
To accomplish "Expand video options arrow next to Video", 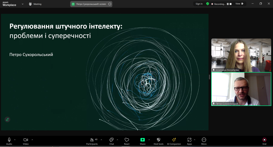I will tap(32, 140).
